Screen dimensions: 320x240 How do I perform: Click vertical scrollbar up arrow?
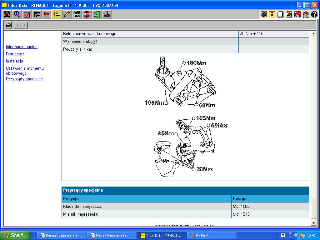coord(313,34)
